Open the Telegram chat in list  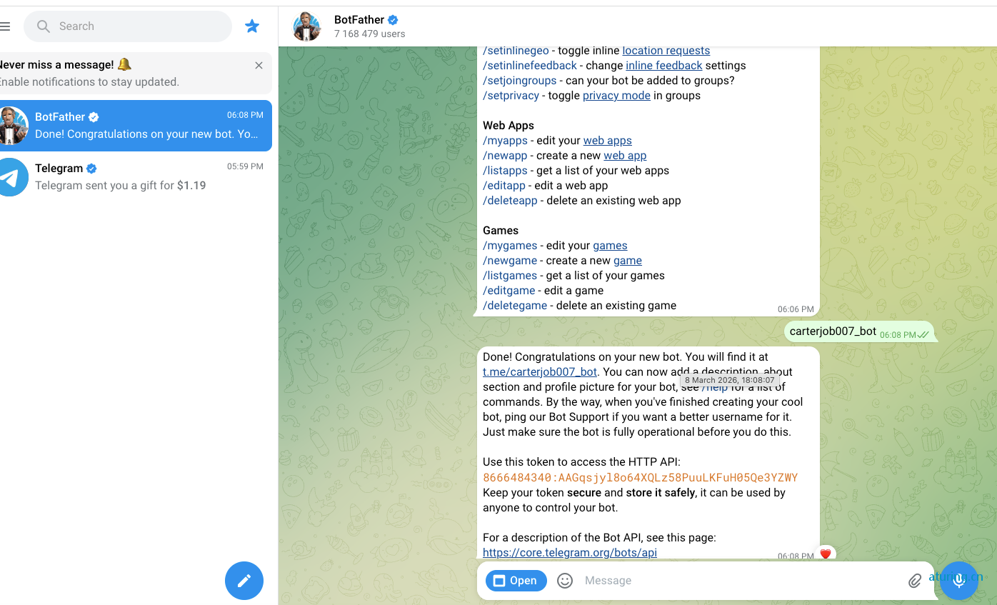click(136, 177)
